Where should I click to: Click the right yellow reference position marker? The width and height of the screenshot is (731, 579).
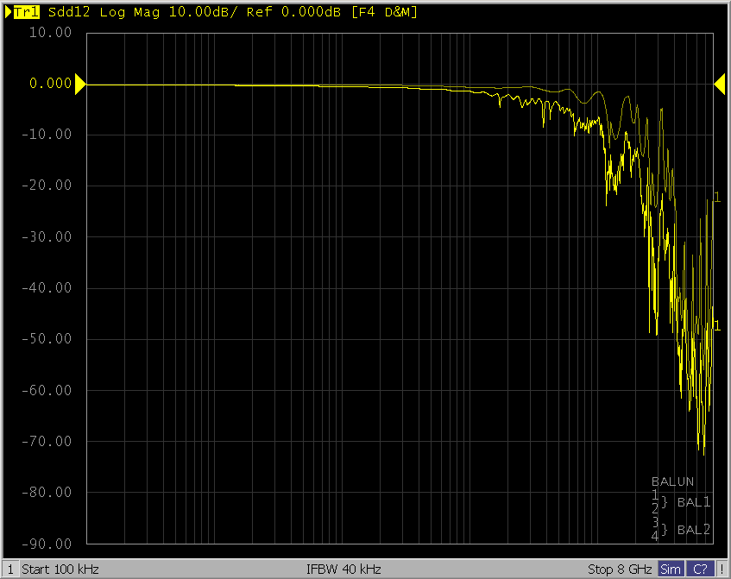point(719,84)
